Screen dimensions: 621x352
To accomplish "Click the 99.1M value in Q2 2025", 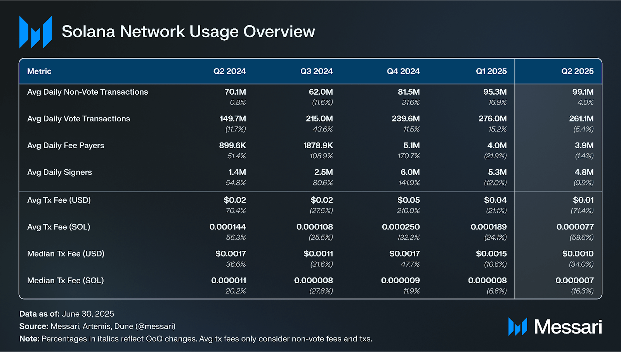I will pyautogui.click(x=583, y=92).
